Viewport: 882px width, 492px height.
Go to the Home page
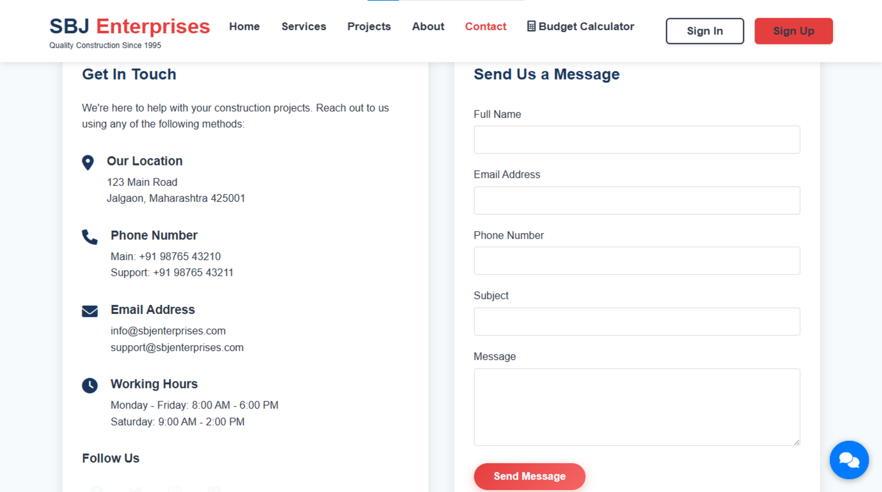pyautogui.click(x=244, y=26)
